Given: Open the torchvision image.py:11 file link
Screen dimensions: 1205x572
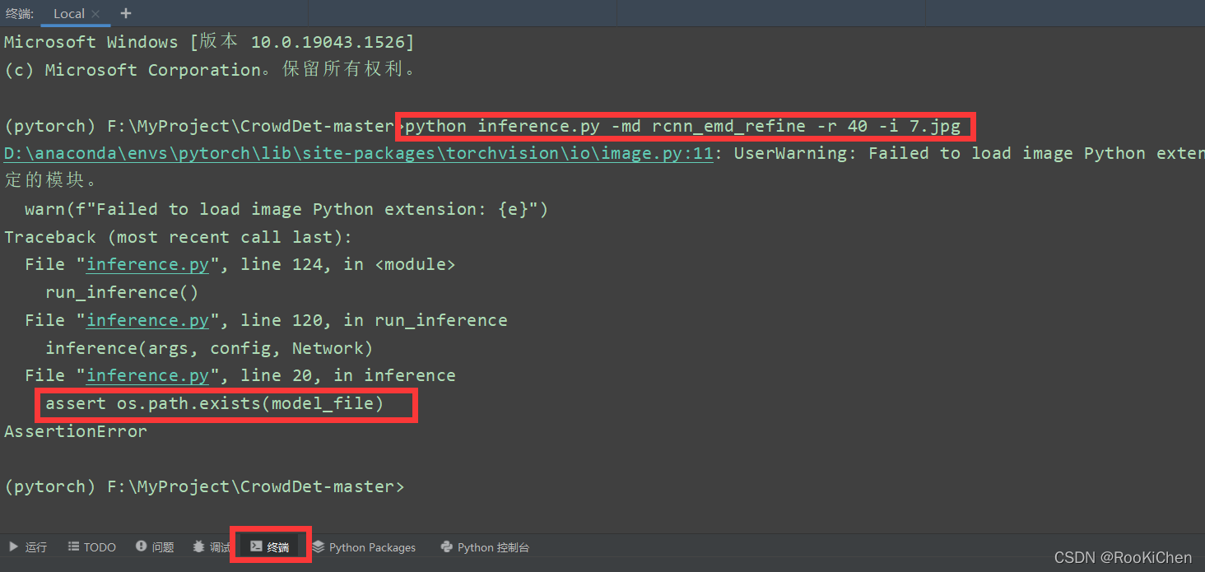Looking at the screenshot, I should pos(358,154).
